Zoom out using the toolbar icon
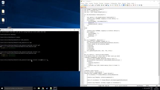 (112, 5)
